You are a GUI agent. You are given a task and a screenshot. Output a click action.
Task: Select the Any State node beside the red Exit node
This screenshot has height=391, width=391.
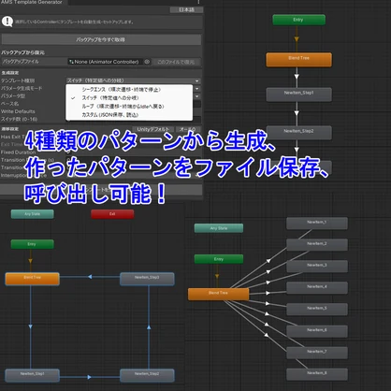coord(33,214)
